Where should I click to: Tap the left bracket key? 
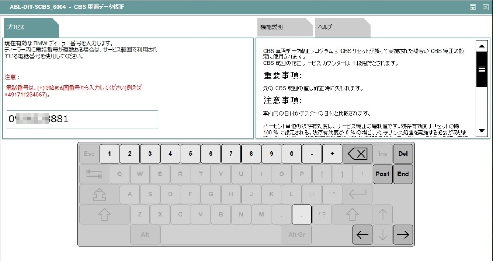[x=322, y=174]
